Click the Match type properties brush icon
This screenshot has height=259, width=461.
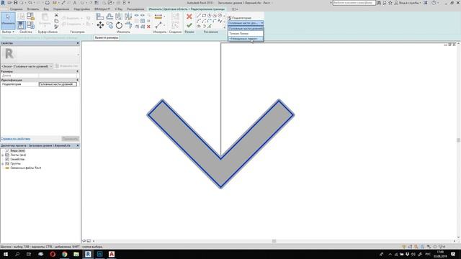click(x=56, y=27)
